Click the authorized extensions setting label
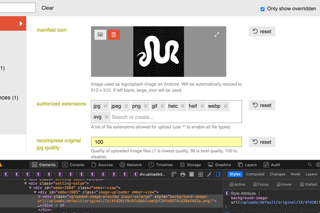320x213 pixels. 61,104
